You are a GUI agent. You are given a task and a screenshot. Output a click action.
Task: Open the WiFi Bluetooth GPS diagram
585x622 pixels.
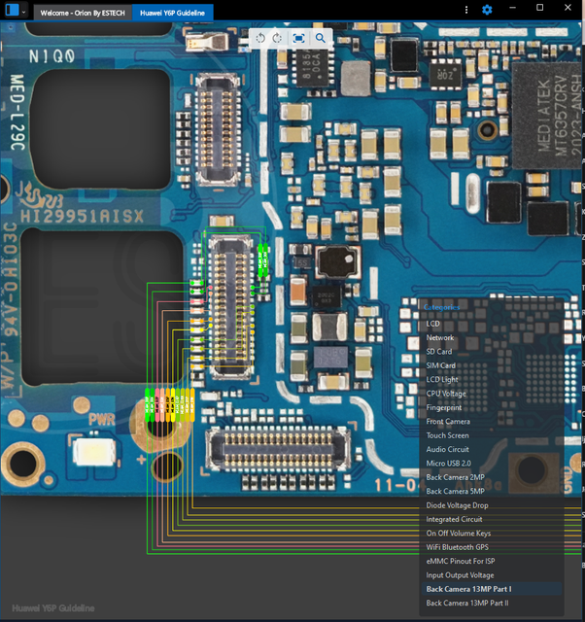point(458,547)
